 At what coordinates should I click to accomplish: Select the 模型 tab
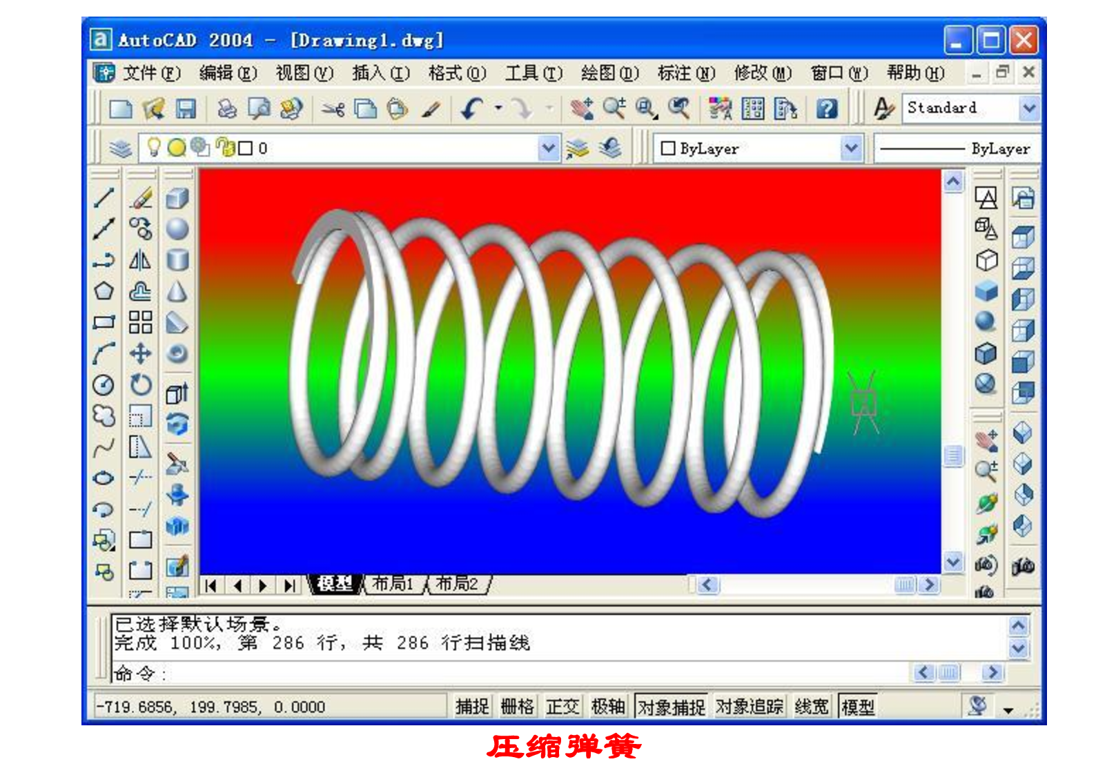(x=335, y=584)
